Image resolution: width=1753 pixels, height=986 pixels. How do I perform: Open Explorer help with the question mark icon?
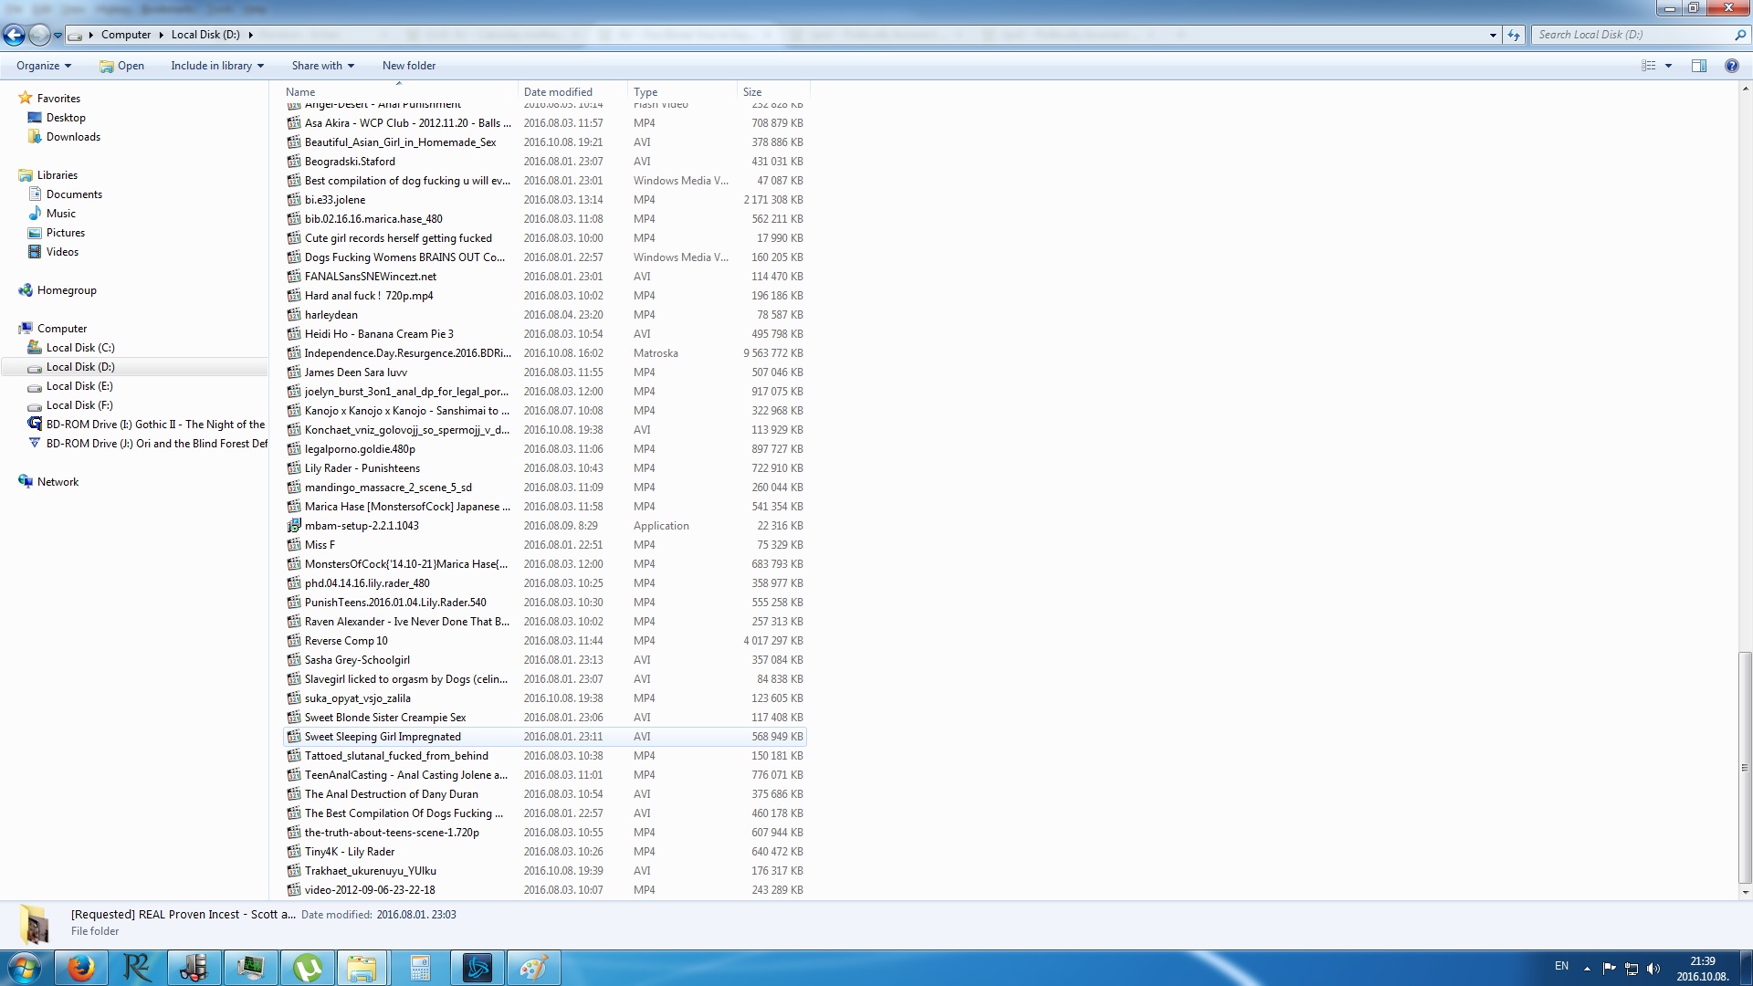[x=1731, y=66]
